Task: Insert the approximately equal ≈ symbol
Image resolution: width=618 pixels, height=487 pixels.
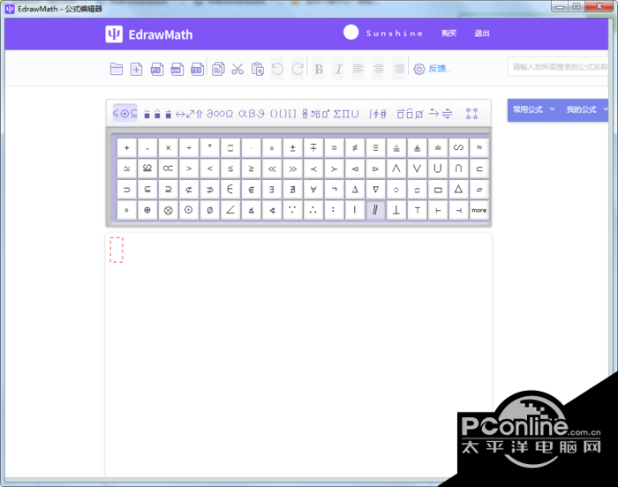Action: (479, 147)
